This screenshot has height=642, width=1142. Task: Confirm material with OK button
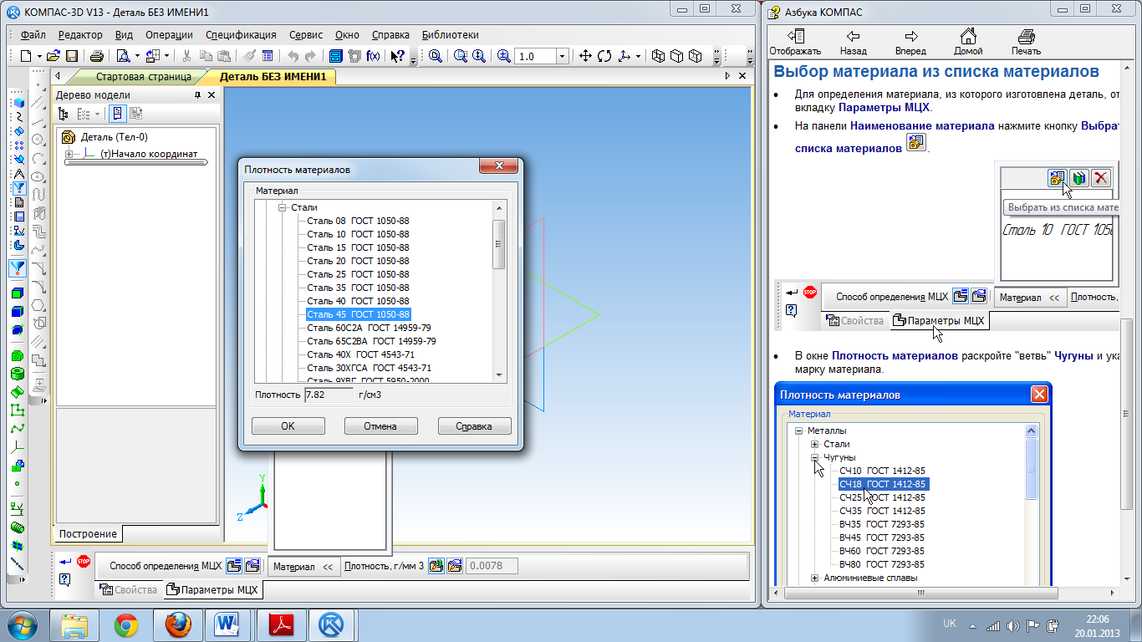[288, 426]
